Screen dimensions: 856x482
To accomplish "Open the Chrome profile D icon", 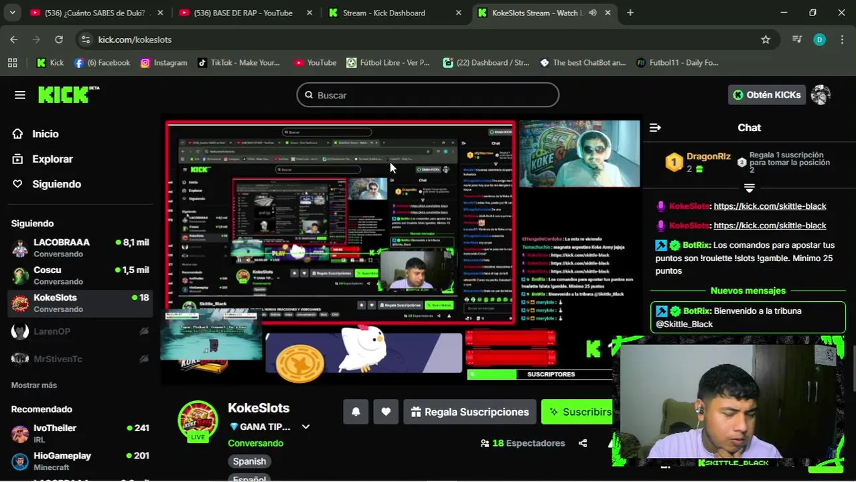I will tap(819, 39).
